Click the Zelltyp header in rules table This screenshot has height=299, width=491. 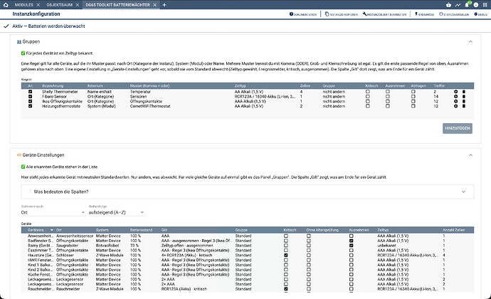241,86
